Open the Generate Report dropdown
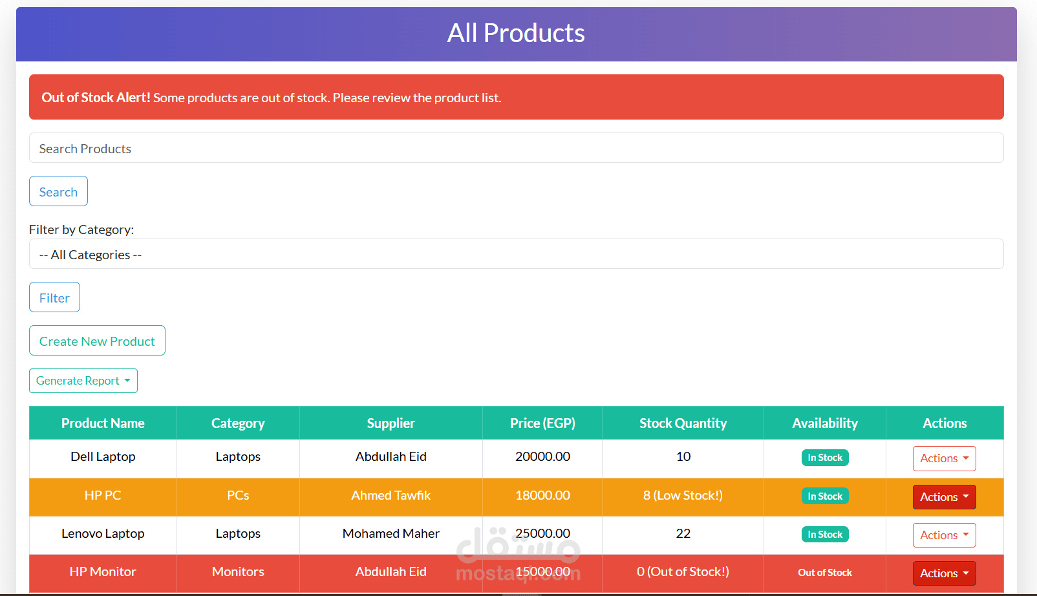The width and height of the screenshot is (1037, 596). tap(83, 381)
